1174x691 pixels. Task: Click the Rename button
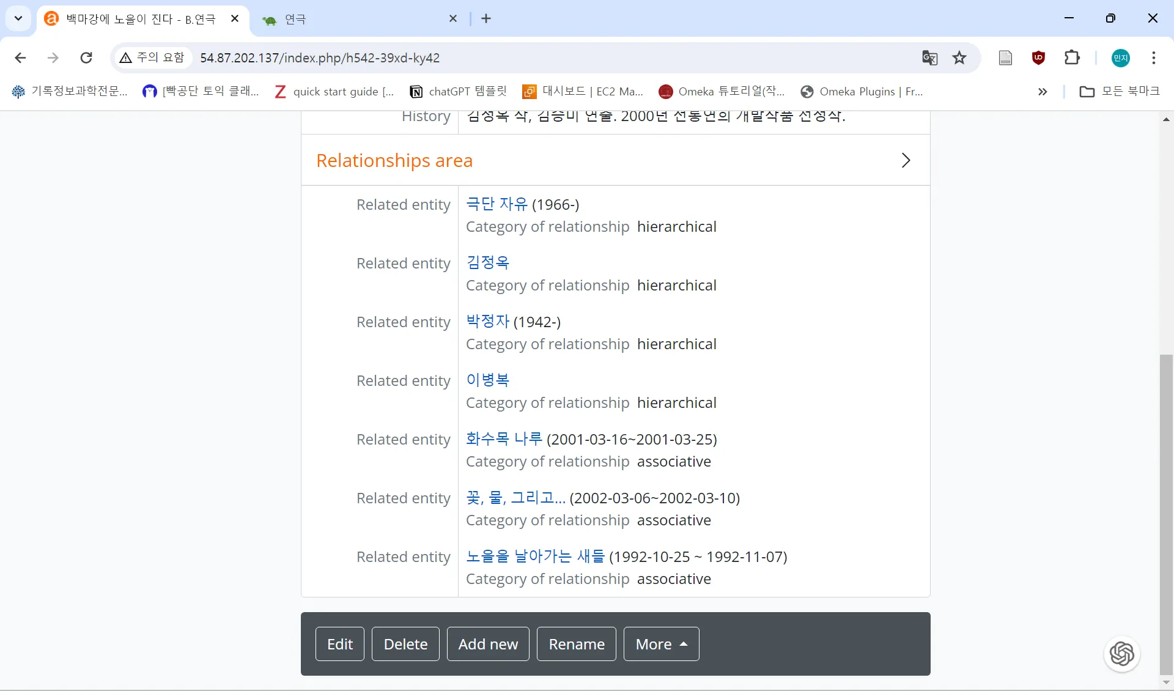pos(576,644)
